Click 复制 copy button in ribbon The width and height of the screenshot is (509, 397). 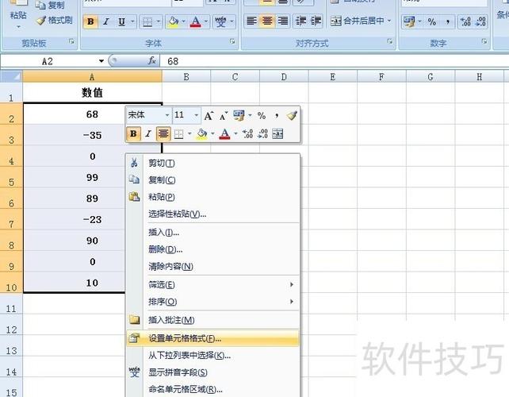pos(50,5)
